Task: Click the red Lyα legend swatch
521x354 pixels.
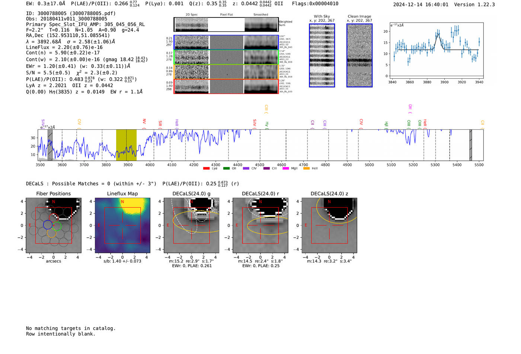Action: (206, 169)
